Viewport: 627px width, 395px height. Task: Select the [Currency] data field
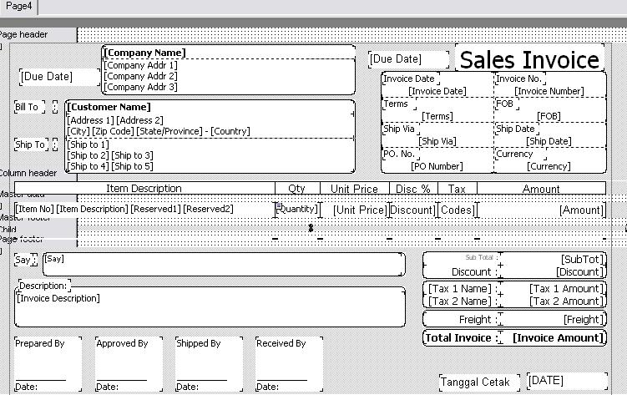[549, 166]
